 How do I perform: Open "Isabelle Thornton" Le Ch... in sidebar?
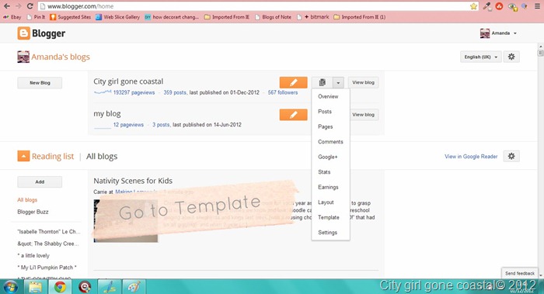coord(48,232)
